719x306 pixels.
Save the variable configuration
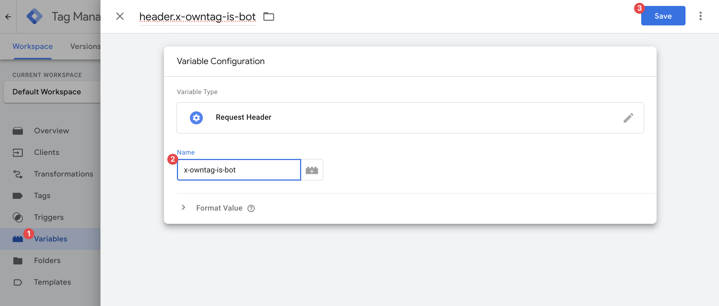click(x=663, y=16)
